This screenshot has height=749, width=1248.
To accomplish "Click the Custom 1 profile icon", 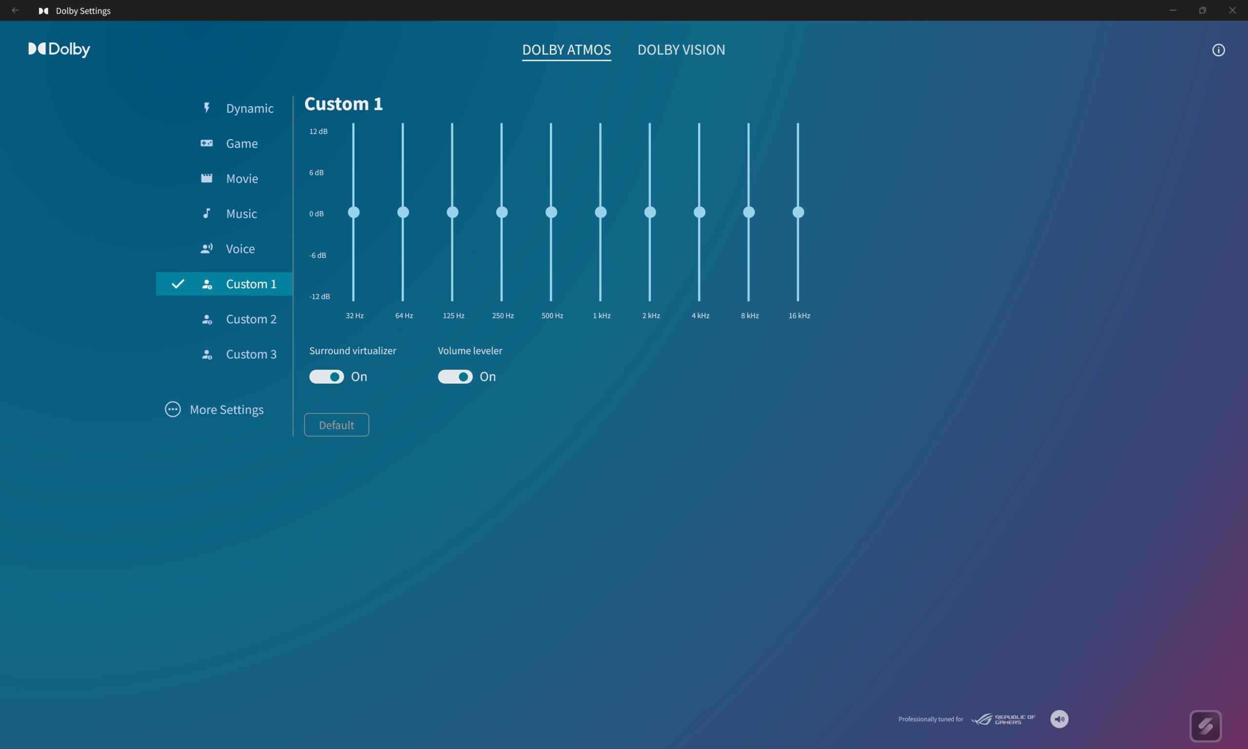I will coord(207,284).
